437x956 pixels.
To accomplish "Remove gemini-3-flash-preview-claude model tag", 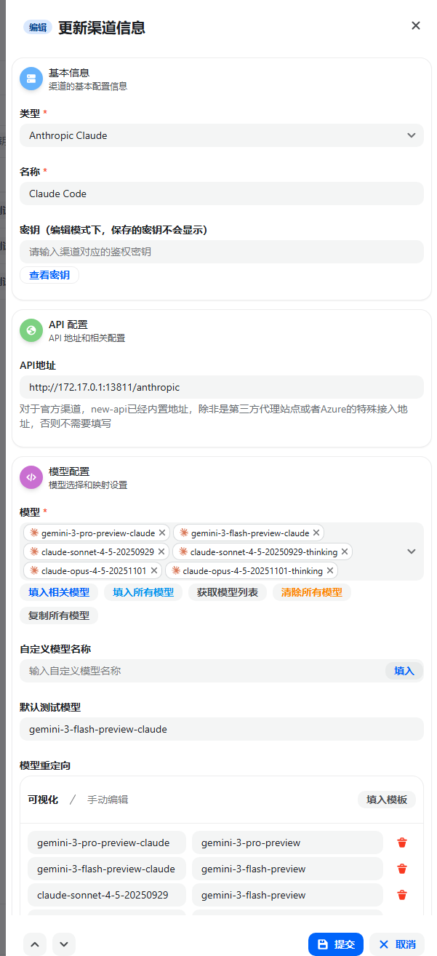I will click(316, 533).
